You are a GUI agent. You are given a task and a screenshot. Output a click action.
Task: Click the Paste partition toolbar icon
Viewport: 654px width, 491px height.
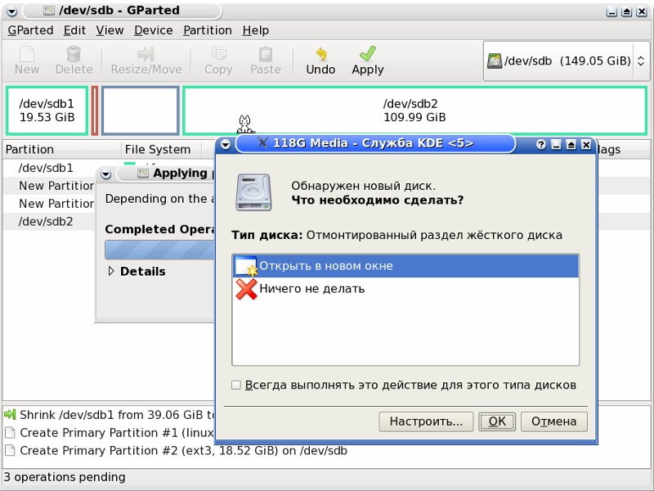coord(266,54)
